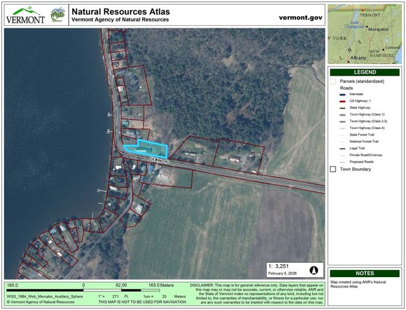406x310 pixels.
Task: Click the Agency of Natural Resources seal
Action: (58, 14)
